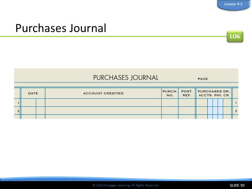Screen dimensions: 252x189
Task: Click the SLIDE 10 indicator
Action: (237, 185)
